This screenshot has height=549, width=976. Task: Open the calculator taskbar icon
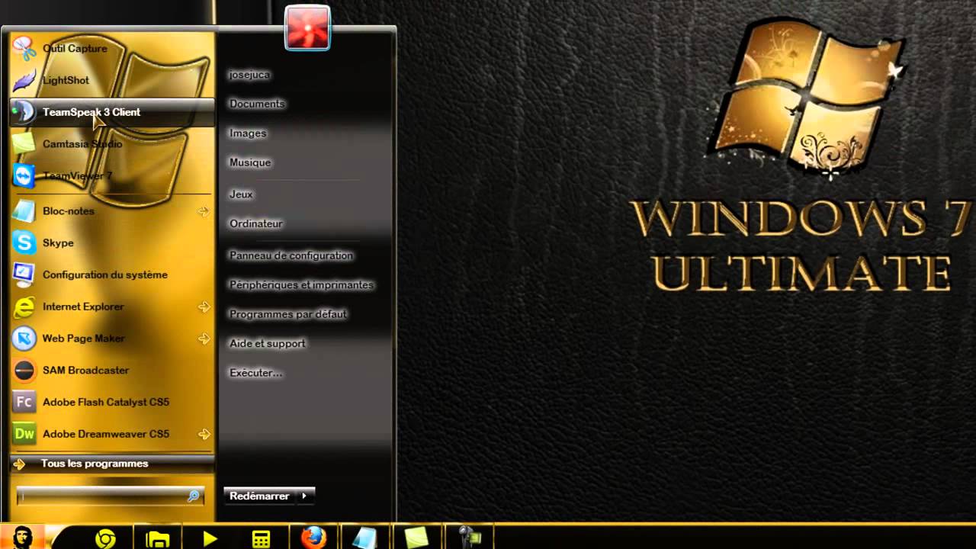tap(261, 539)
